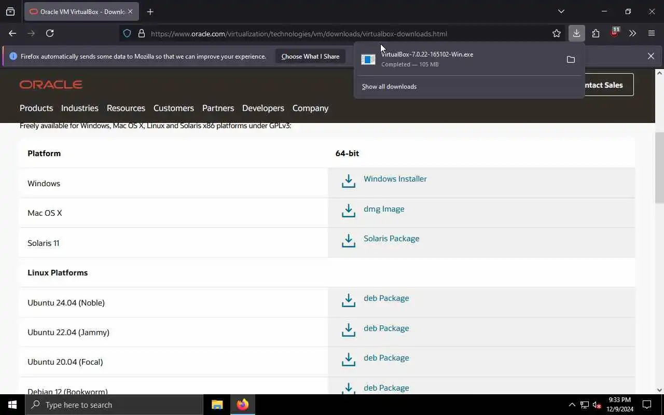Click the taskbar search box
664x415 pixels.
pyautogui.click(x=114, y=405)
